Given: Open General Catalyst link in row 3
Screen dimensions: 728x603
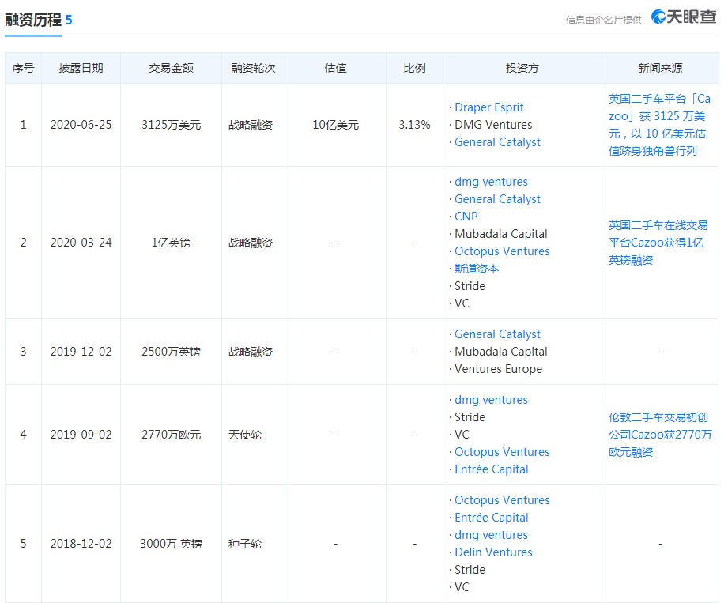Looking at the screenshot, I should coord(497,334).
